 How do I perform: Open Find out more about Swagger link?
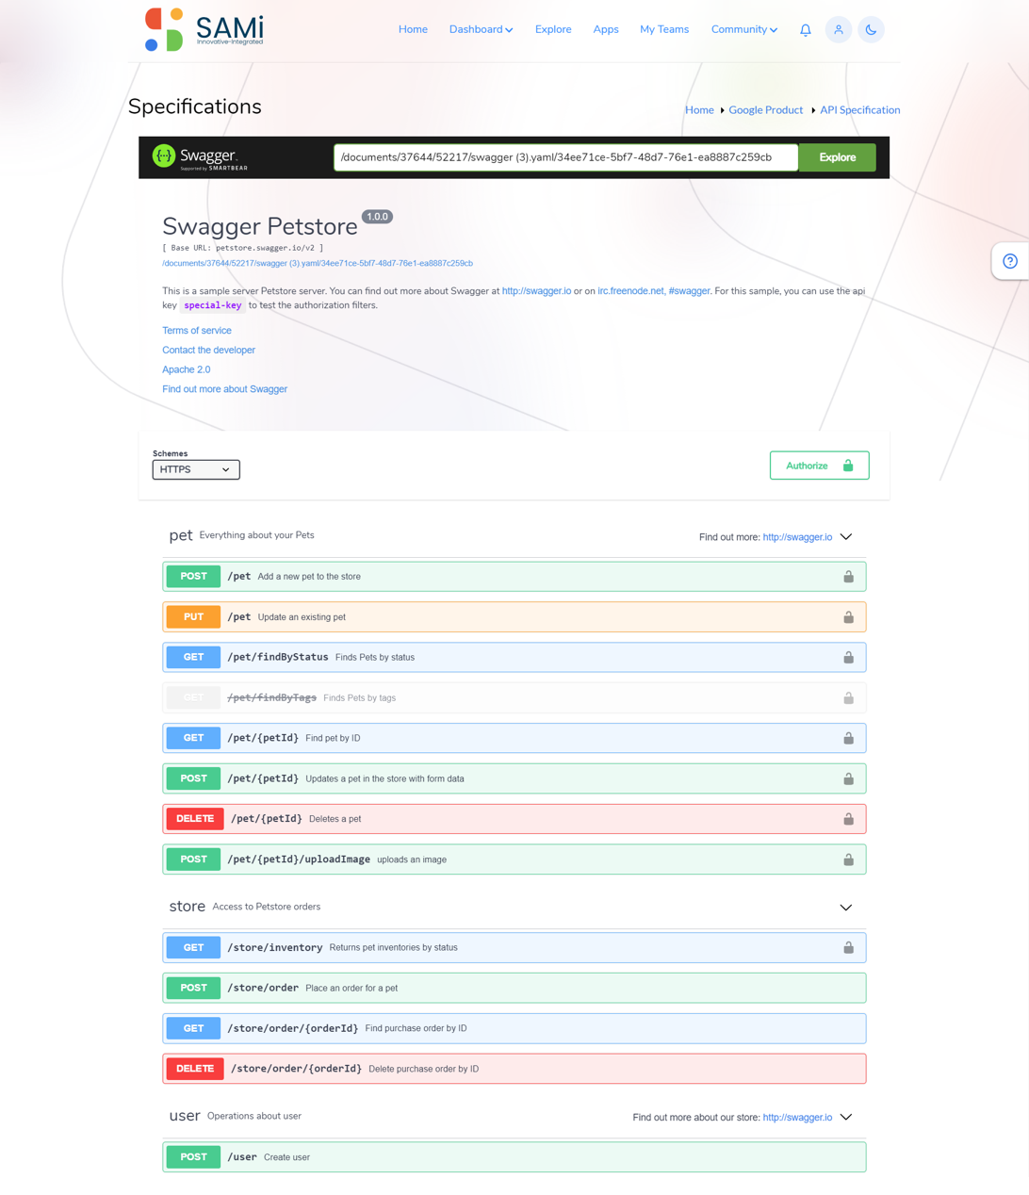pos(224,389)
